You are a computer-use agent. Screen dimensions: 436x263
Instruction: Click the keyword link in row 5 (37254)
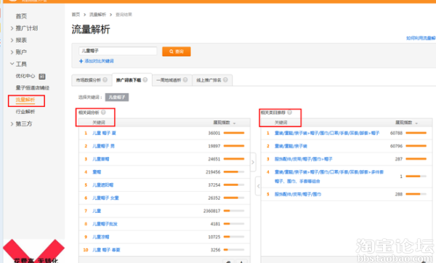tap(103, 185)
